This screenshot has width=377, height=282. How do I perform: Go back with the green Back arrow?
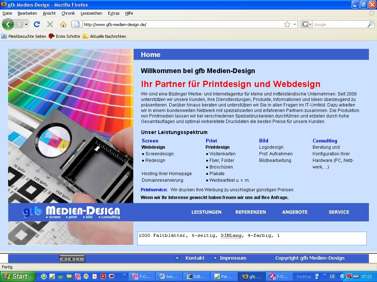8,24
